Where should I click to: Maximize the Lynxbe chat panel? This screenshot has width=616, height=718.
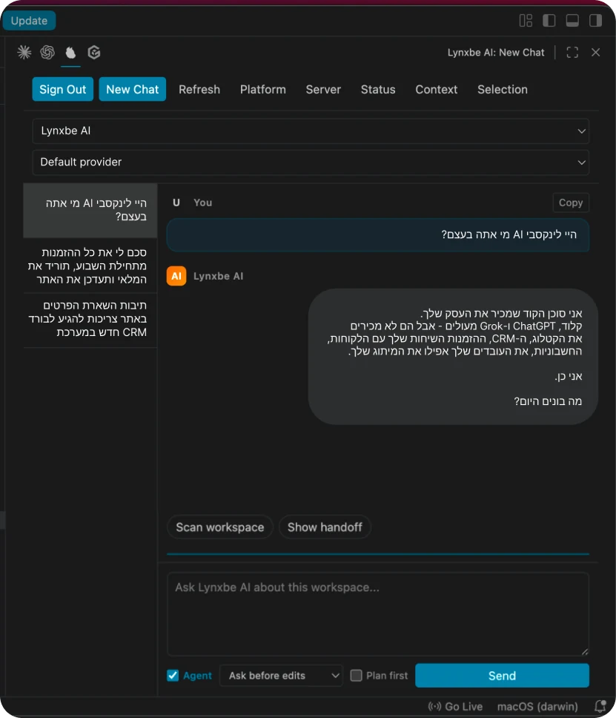pos(572,52)
